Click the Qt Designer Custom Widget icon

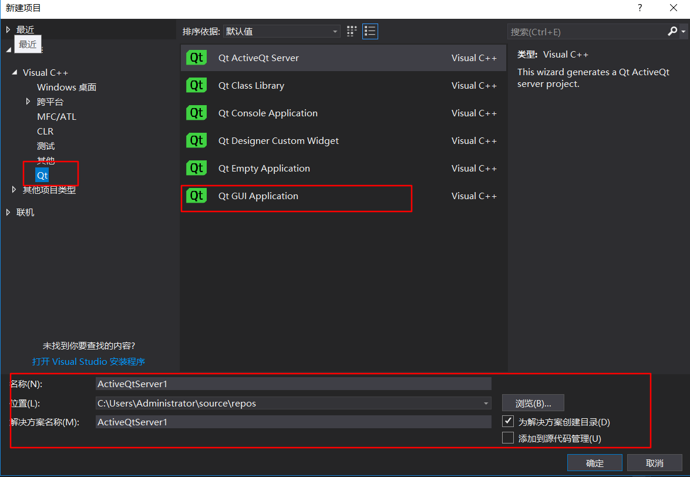point(196,141)
